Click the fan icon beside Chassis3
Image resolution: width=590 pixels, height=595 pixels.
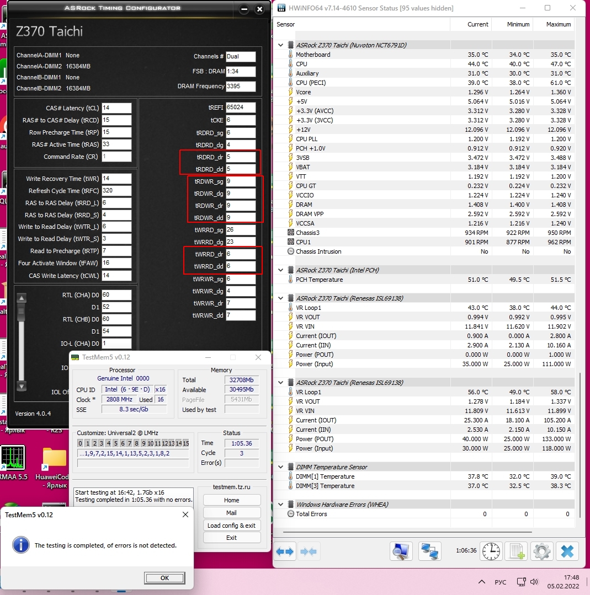point(291,233)
